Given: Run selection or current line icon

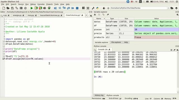Looking at the screenshot, I should pyautogui.click(x=45, y=8).
